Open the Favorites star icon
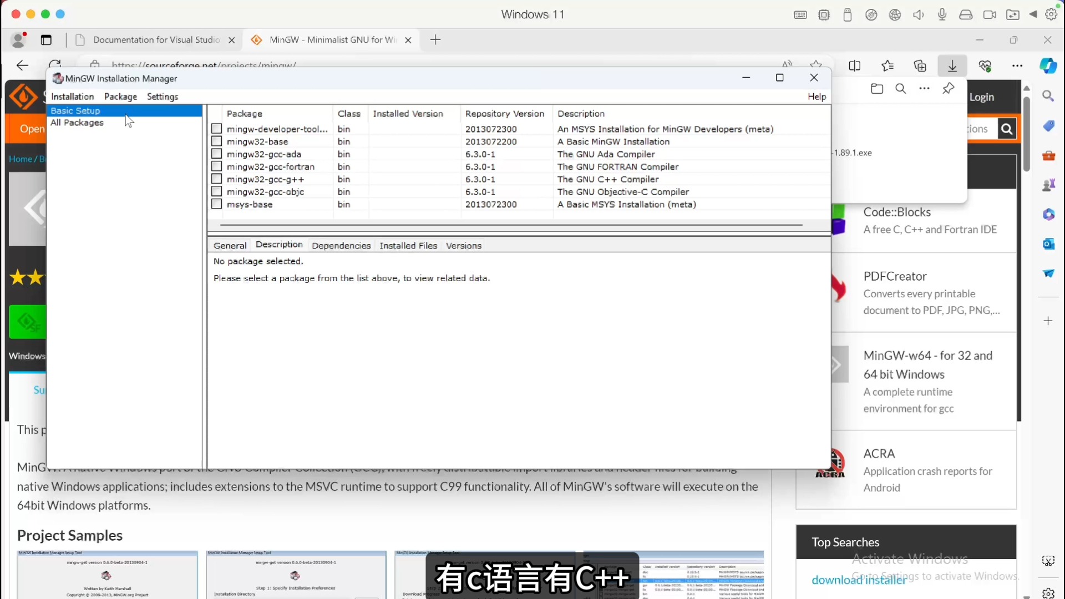The width and height of the screenshot is (1065, 599). [x=887, y=65]
